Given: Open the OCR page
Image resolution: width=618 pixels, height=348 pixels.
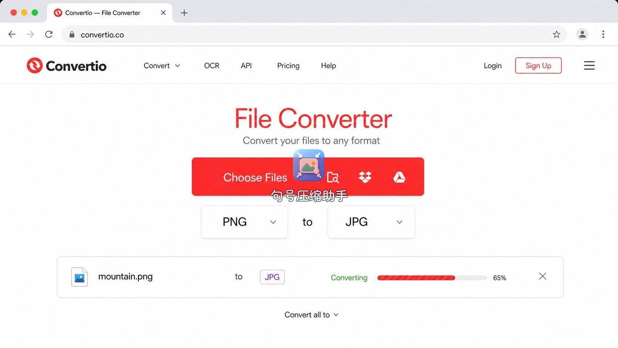Looking at the screenshot, I should pos(212,65).
